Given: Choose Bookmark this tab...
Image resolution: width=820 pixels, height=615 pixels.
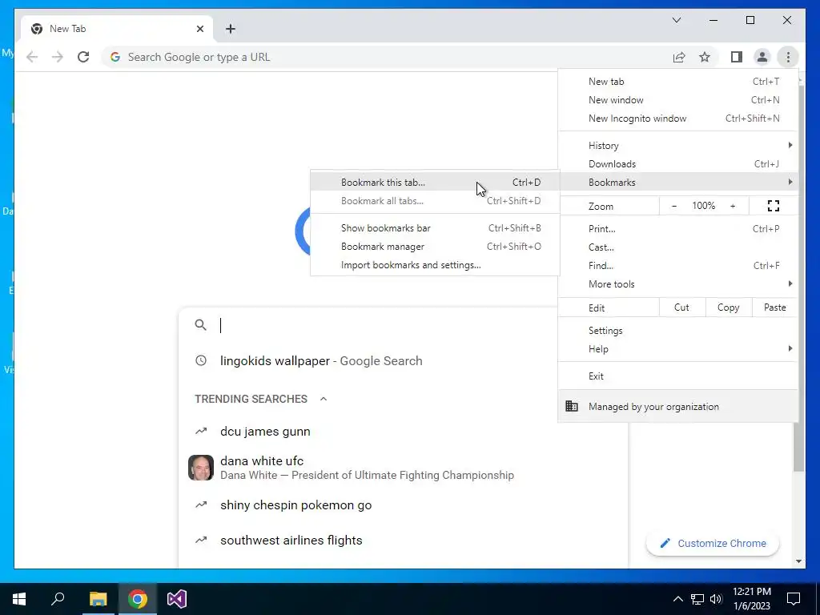Looking at the screenshot, I should (x=435, y=183).
